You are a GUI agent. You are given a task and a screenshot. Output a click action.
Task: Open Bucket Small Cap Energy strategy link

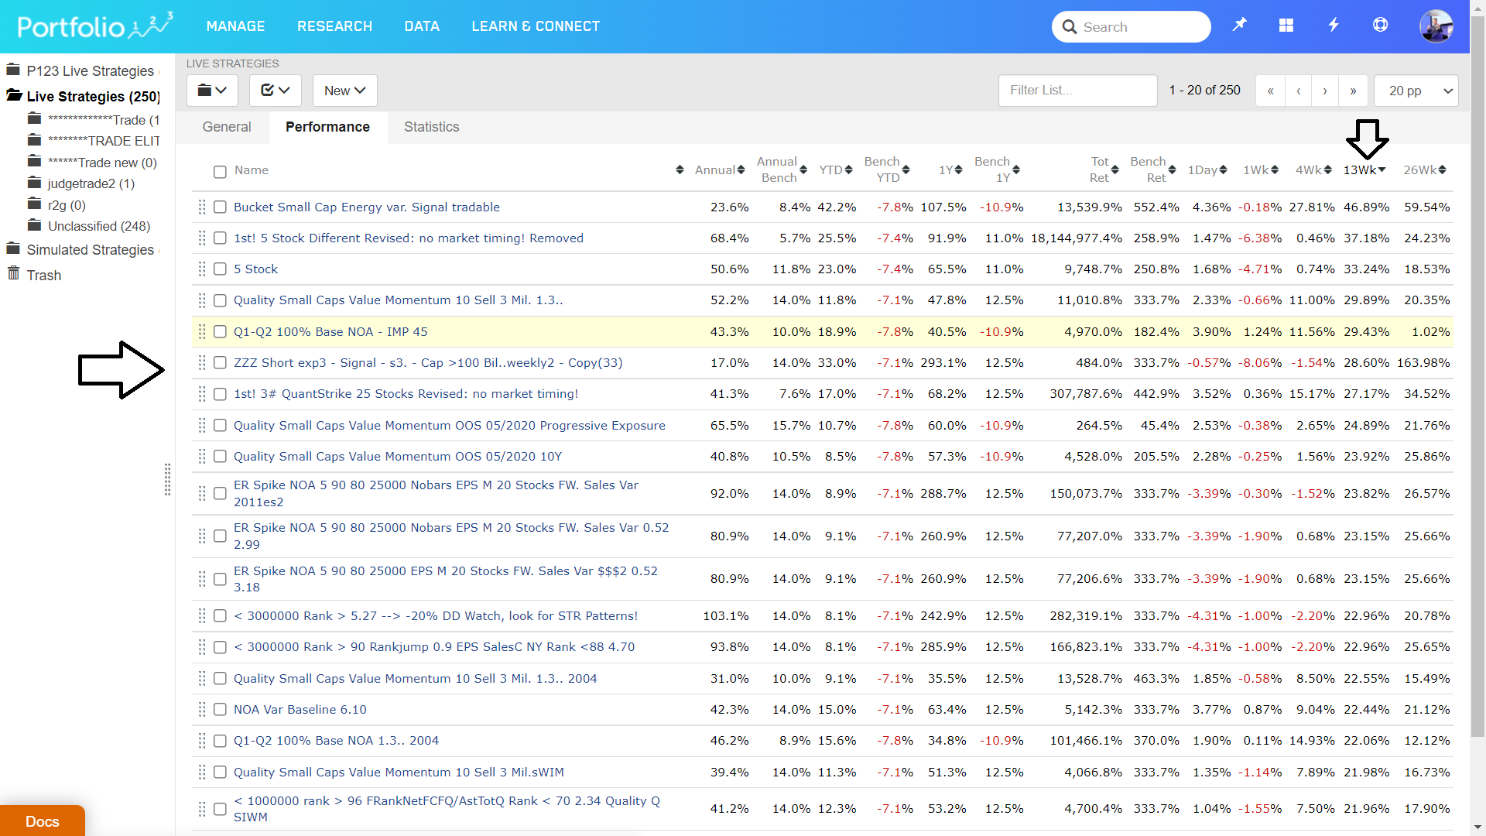366,207
